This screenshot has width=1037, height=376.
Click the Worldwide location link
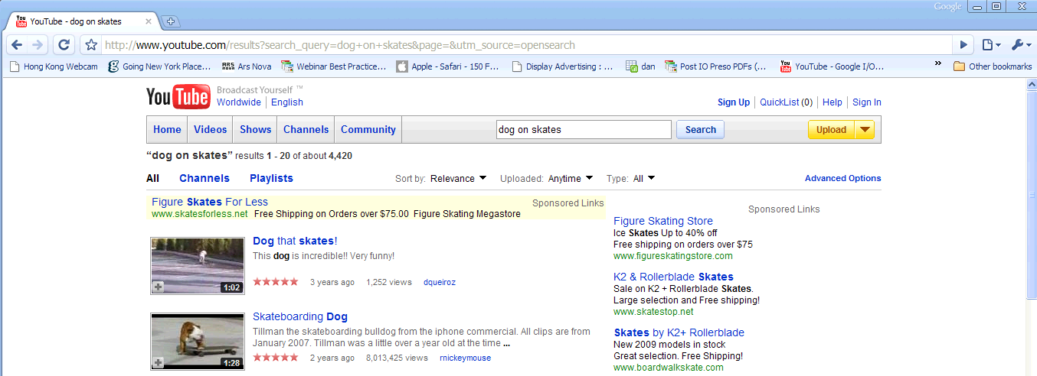pyautogui.click(x=239, y=102)
